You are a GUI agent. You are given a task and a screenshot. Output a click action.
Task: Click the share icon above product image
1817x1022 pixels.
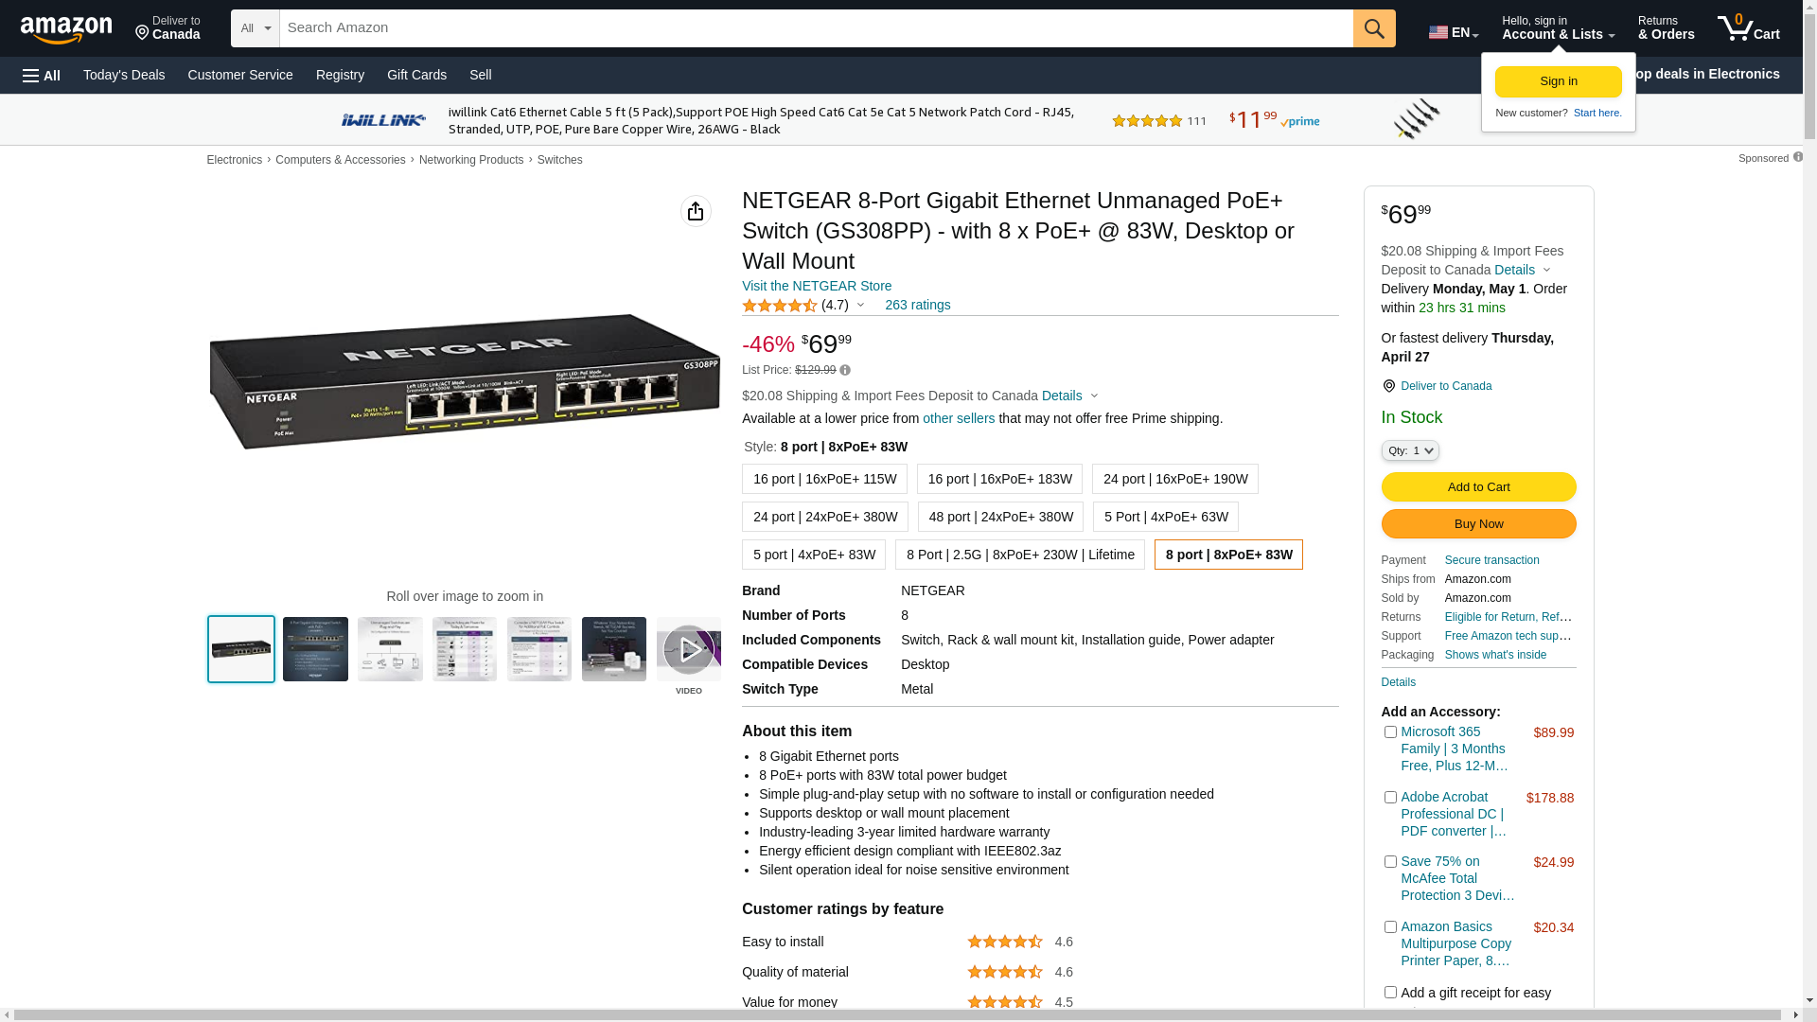pos(696,211)
